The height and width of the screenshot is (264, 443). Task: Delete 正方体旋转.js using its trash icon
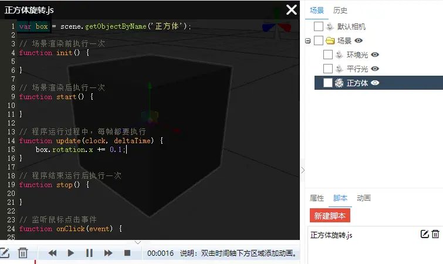(435, 235)
